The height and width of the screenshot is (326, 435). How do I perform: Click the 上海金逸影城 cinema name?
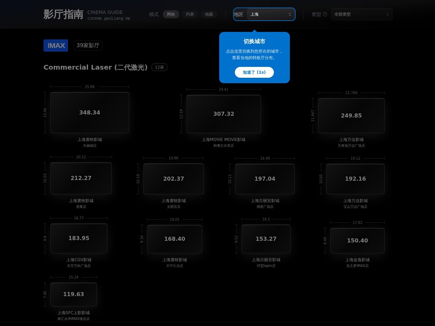pyautogui.click(x=358, y=260)
